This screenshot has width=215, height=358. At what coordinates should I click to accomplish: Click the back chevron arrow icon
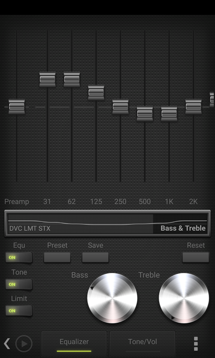click(x=7, y=344)
